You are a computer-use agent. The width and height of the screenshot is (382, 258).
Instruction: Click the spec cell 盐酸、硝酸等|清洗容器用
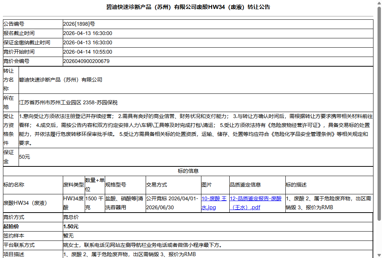coord(125,203)
